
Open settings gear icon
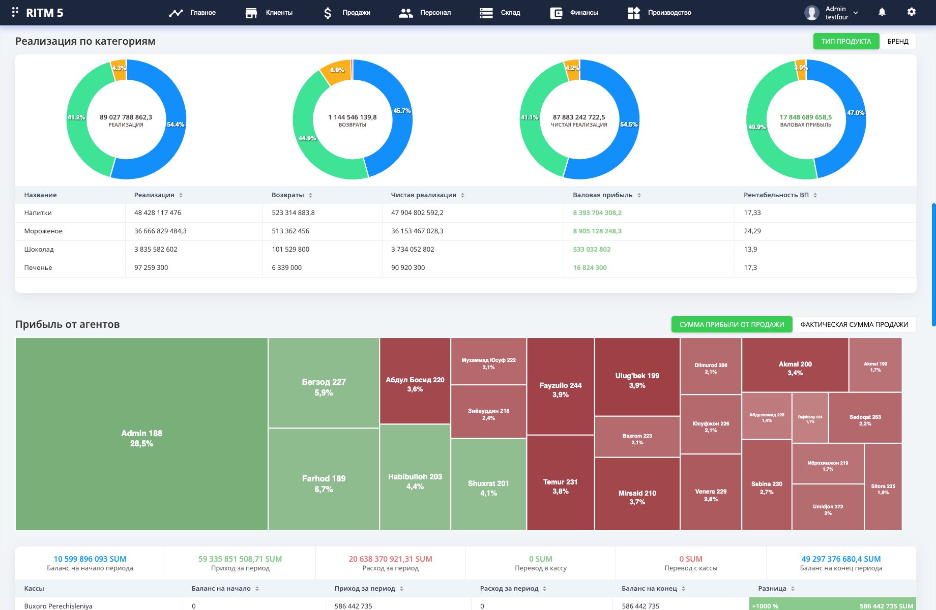click(912, 12)
